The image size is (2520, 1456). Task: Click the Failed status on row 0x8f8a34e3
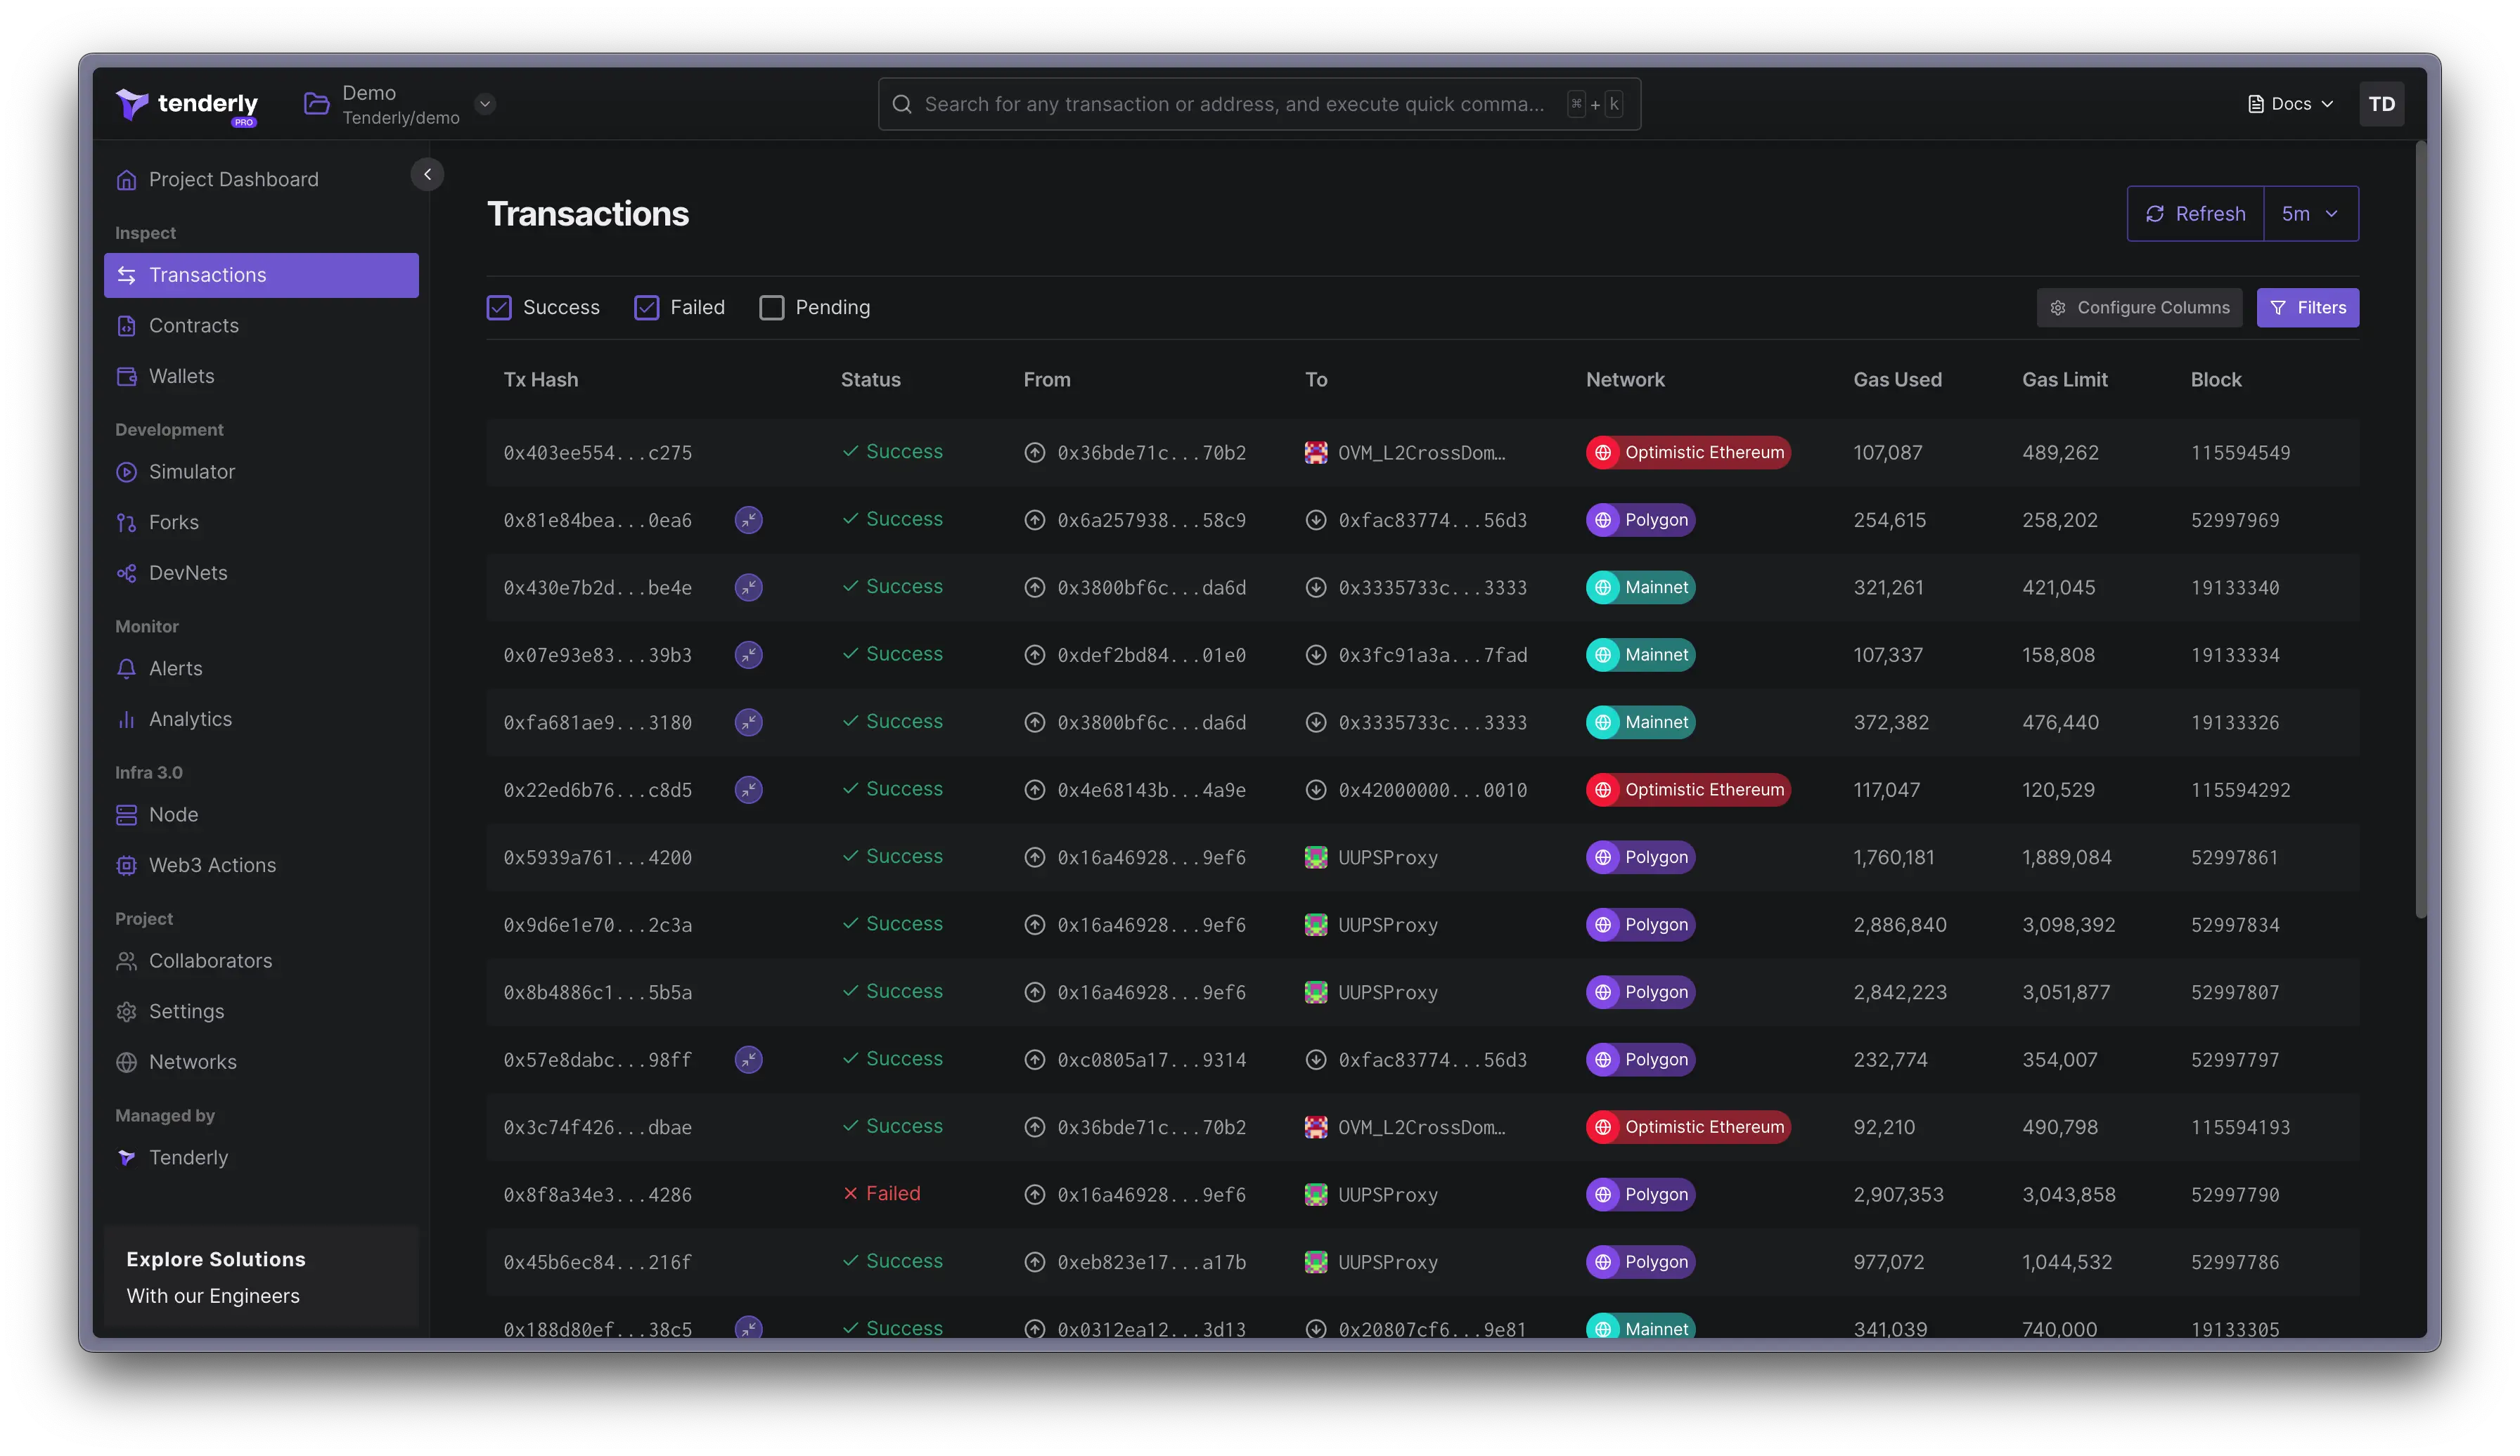click(881, 1193)
